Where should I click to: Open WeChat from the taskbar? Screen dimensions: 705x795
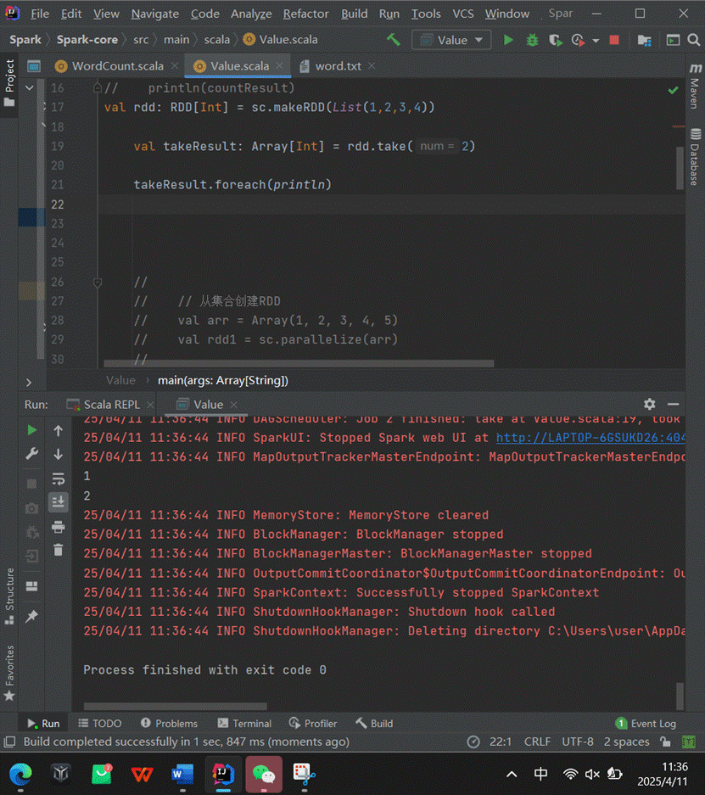(264, 774)
